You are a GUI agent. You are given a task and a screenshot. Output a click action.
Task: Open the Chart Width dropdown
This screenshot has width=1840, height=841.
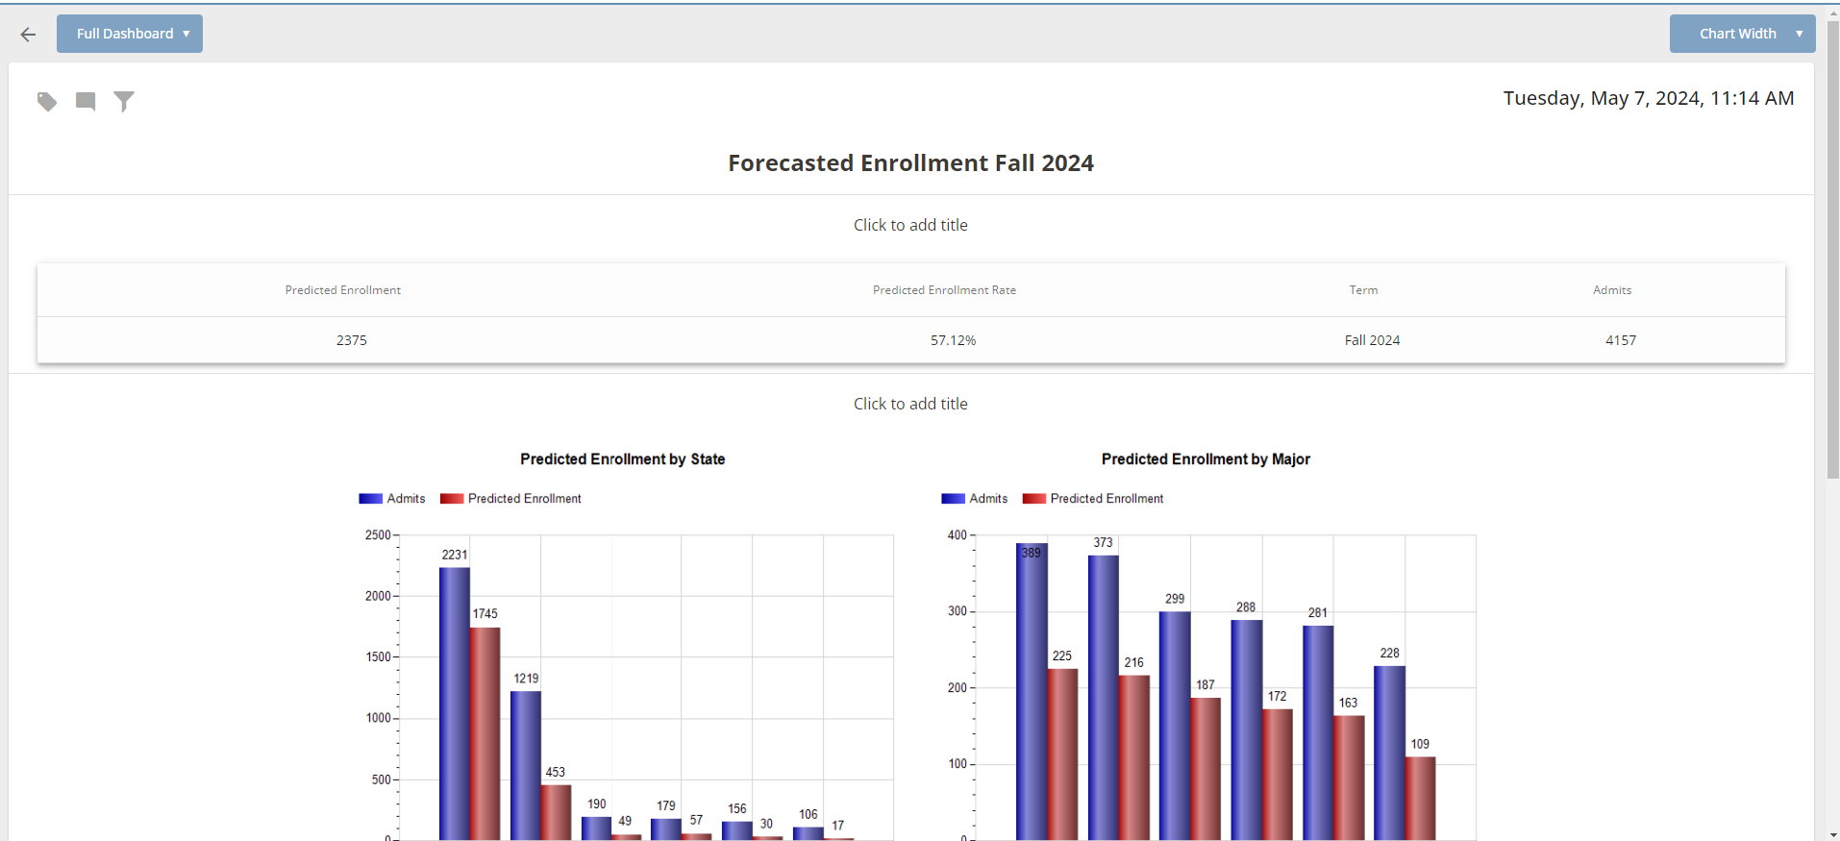pyautogui.click(x=1742, y=34)
